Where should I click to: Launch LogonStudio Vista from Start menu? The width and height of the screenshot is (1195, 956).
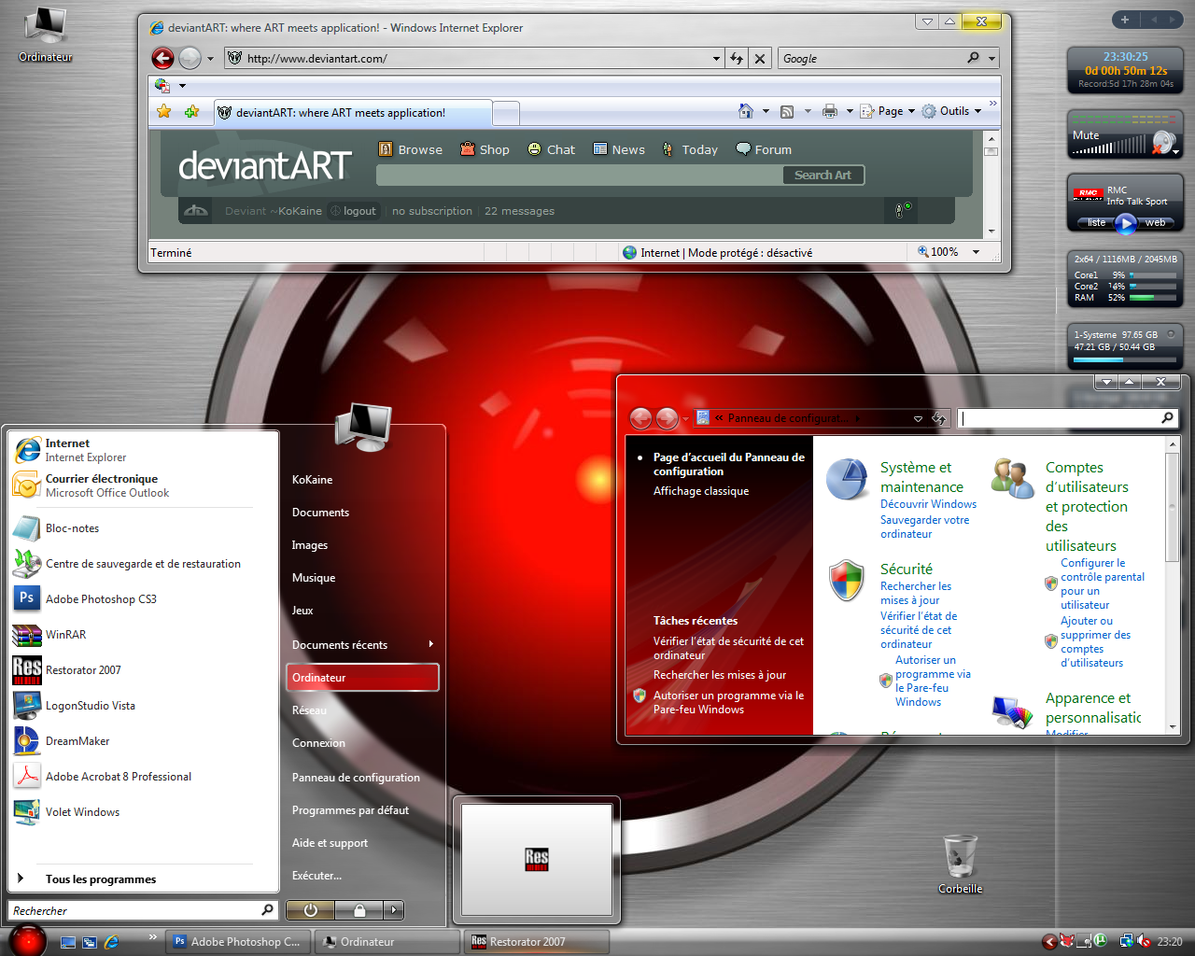[x=144, y=706]
